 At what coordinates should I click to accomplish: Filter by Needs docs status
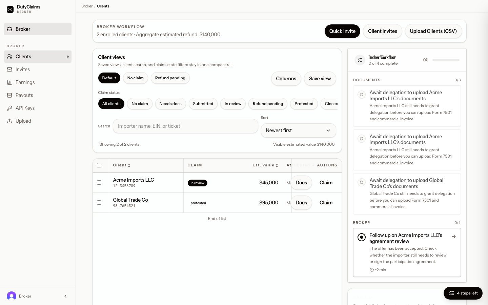point(170,104)
